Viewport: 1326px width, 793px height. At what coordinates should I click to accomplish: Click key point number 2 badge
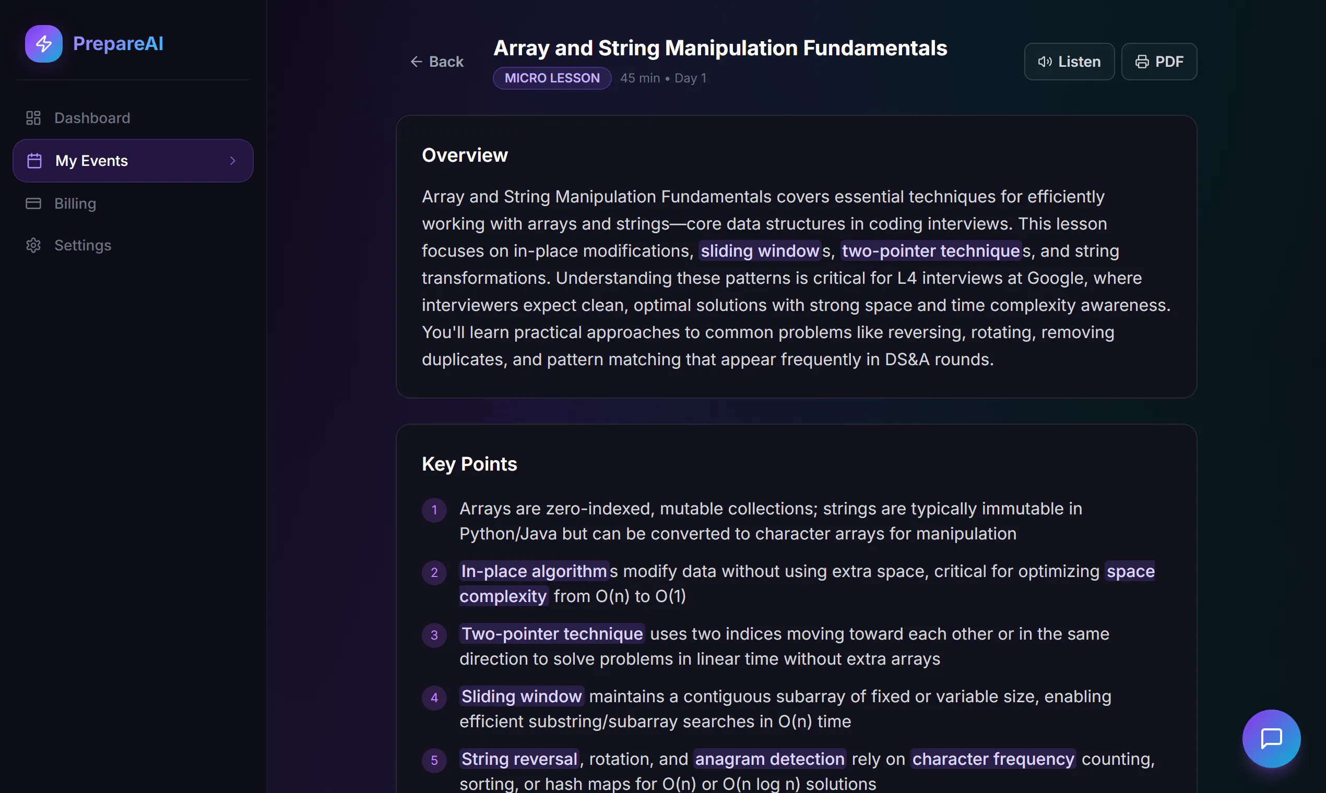434,572
